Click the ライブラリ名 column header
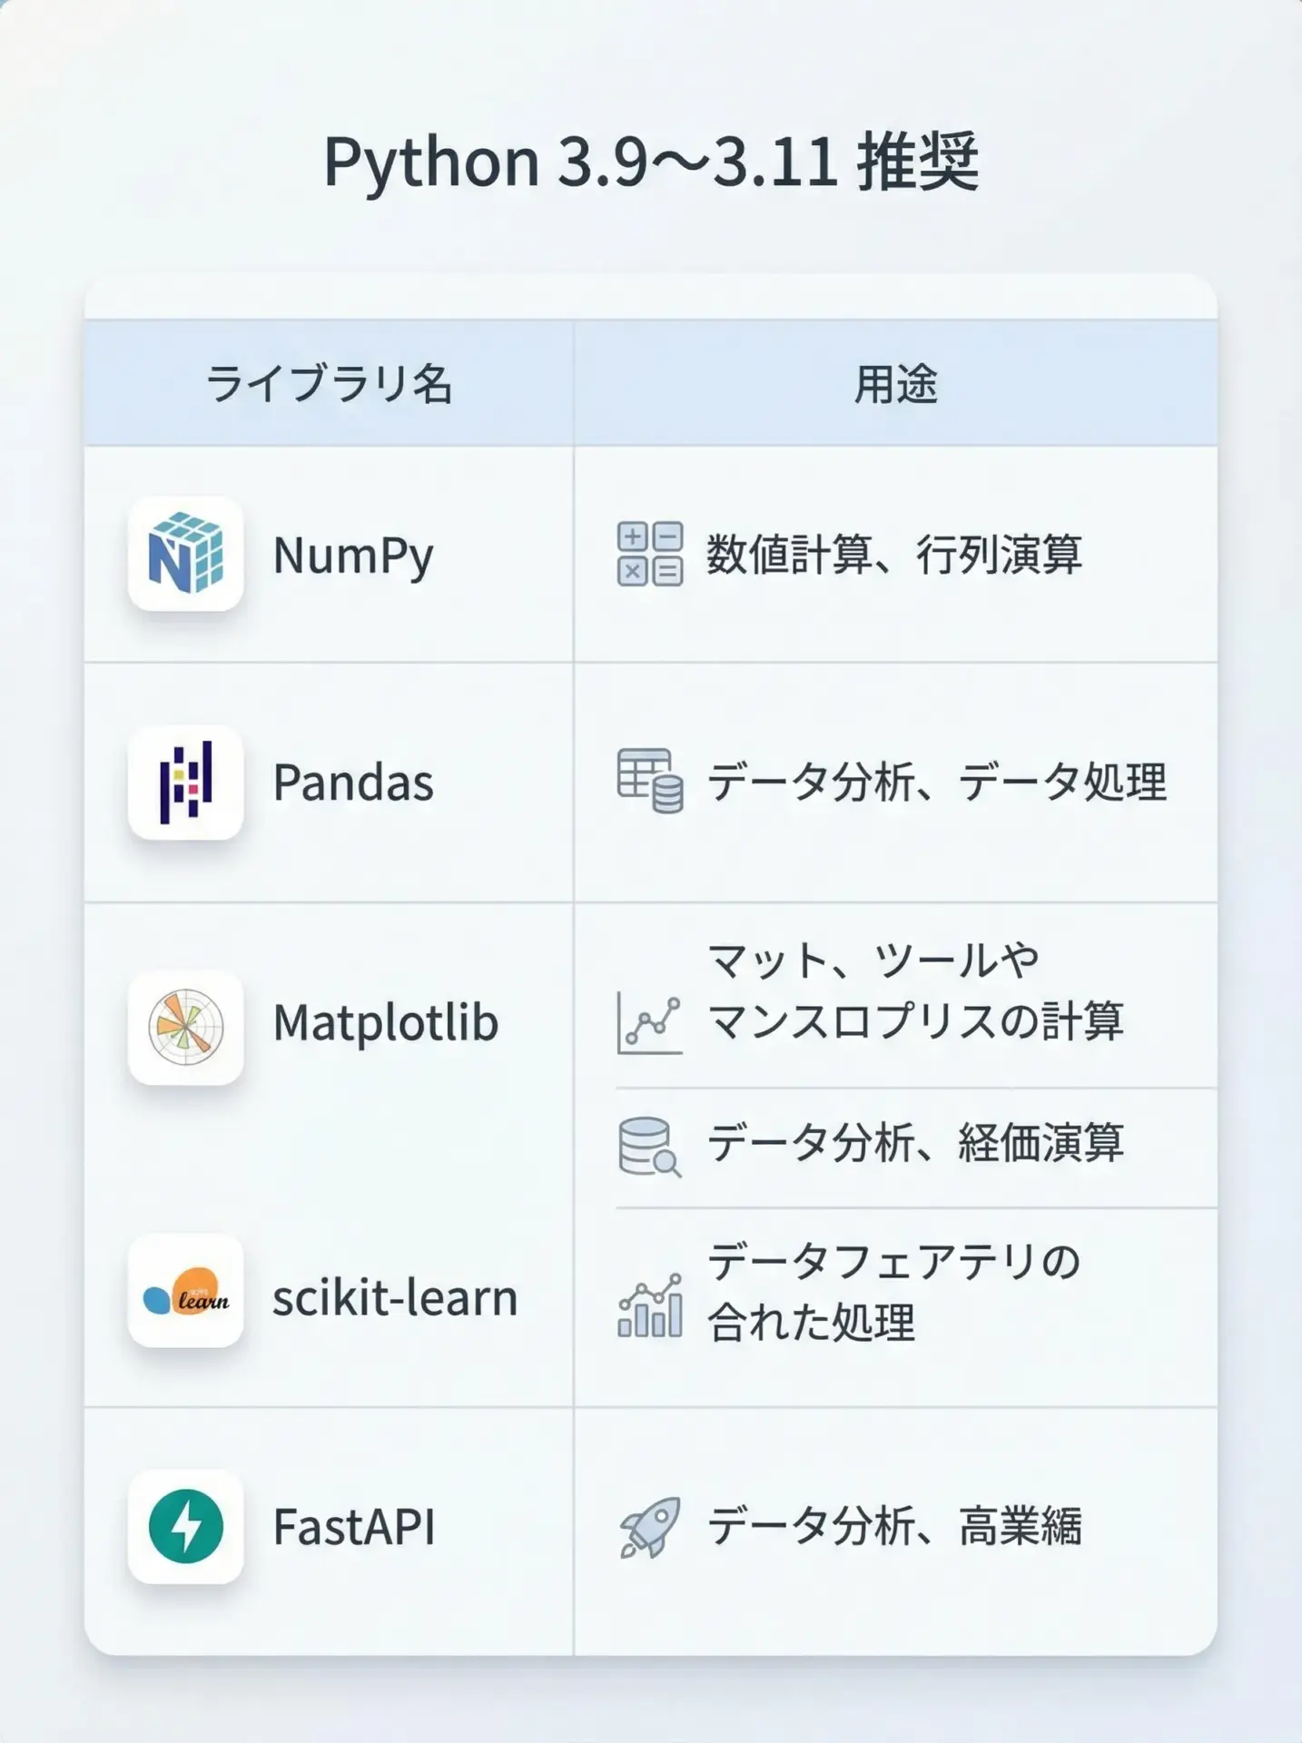 (x=329, y=383)
